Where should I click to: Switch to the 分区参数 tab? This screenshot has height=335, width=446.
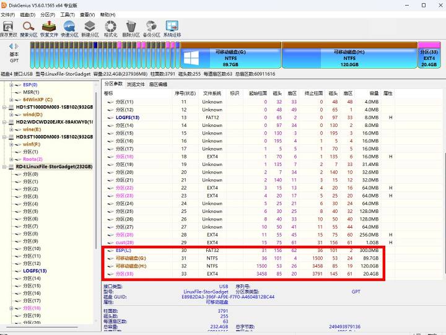(x=113, y=84)
